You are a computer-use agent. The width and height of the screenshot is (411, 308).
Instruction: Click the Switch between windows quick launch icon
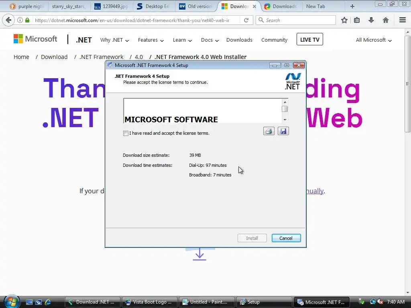tap(39, 302)
